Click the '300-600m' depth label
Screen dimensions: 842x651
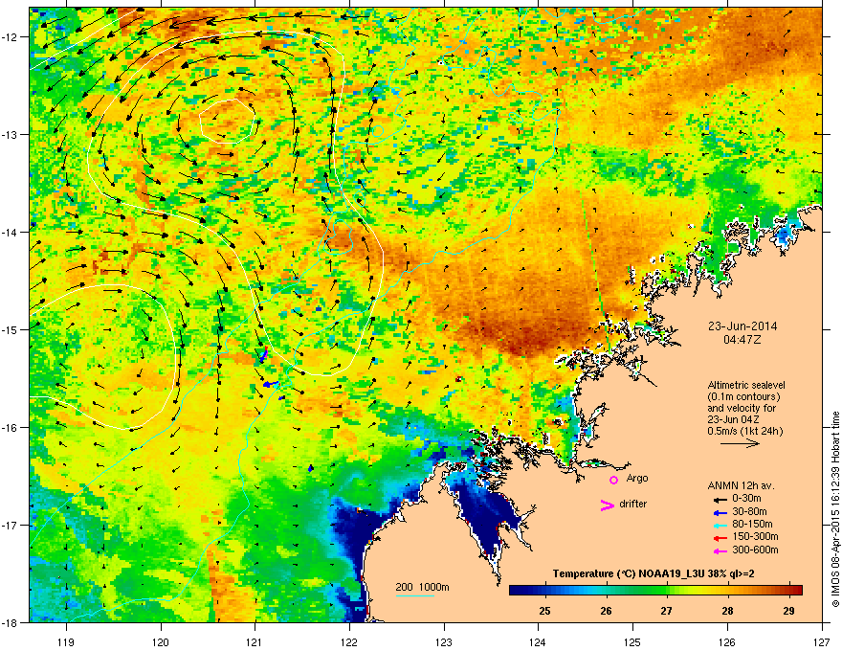[755, 550]
